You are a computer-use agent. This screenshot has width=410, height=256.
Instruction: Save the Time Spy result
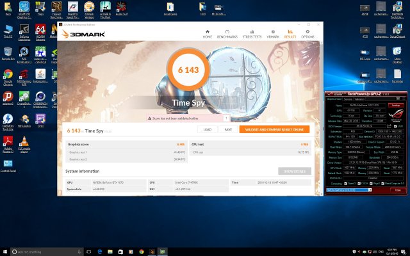pos(227,129)
